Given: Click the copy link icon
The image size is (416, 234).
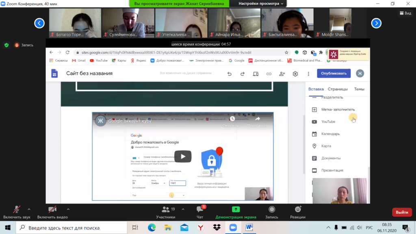Looking at the screenshot, I should coord(269,74).
